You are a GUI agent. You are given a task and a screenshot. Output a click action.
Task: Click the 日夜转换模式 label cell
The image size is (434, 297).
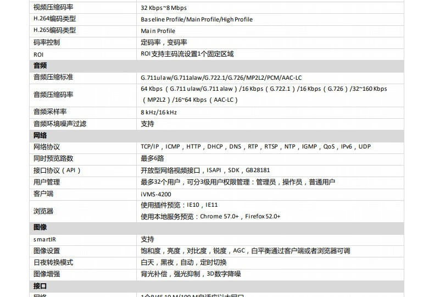pyautogui.click(x=83, y=263)
